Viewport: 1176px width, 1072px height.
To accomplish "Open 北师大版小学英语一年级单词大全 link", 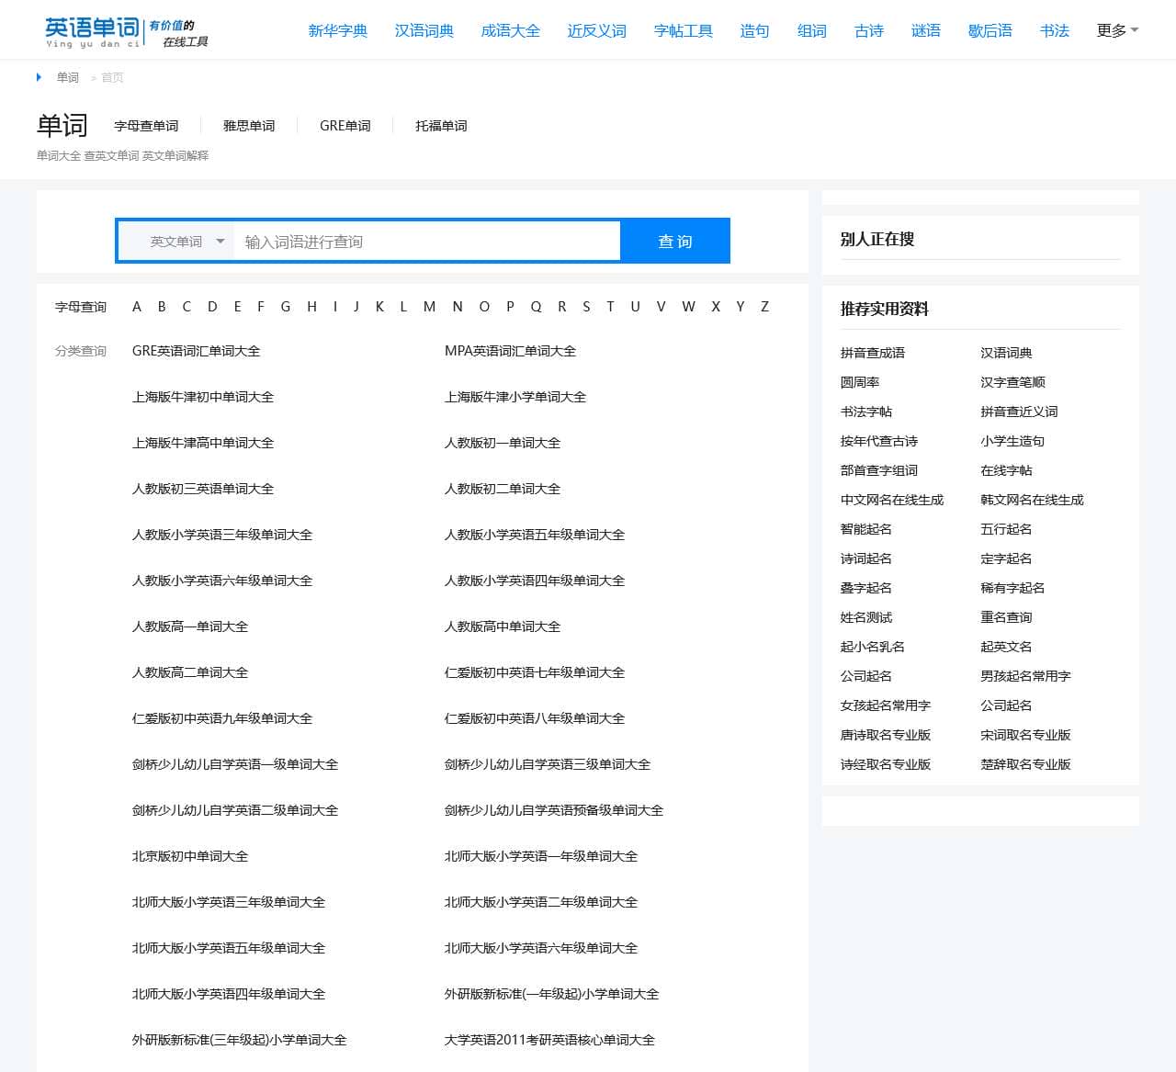I will pos(541,856).
